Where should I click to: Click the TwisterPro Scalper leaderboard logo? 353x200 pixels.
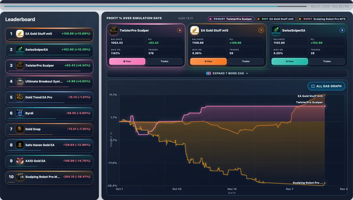[20, 65]
